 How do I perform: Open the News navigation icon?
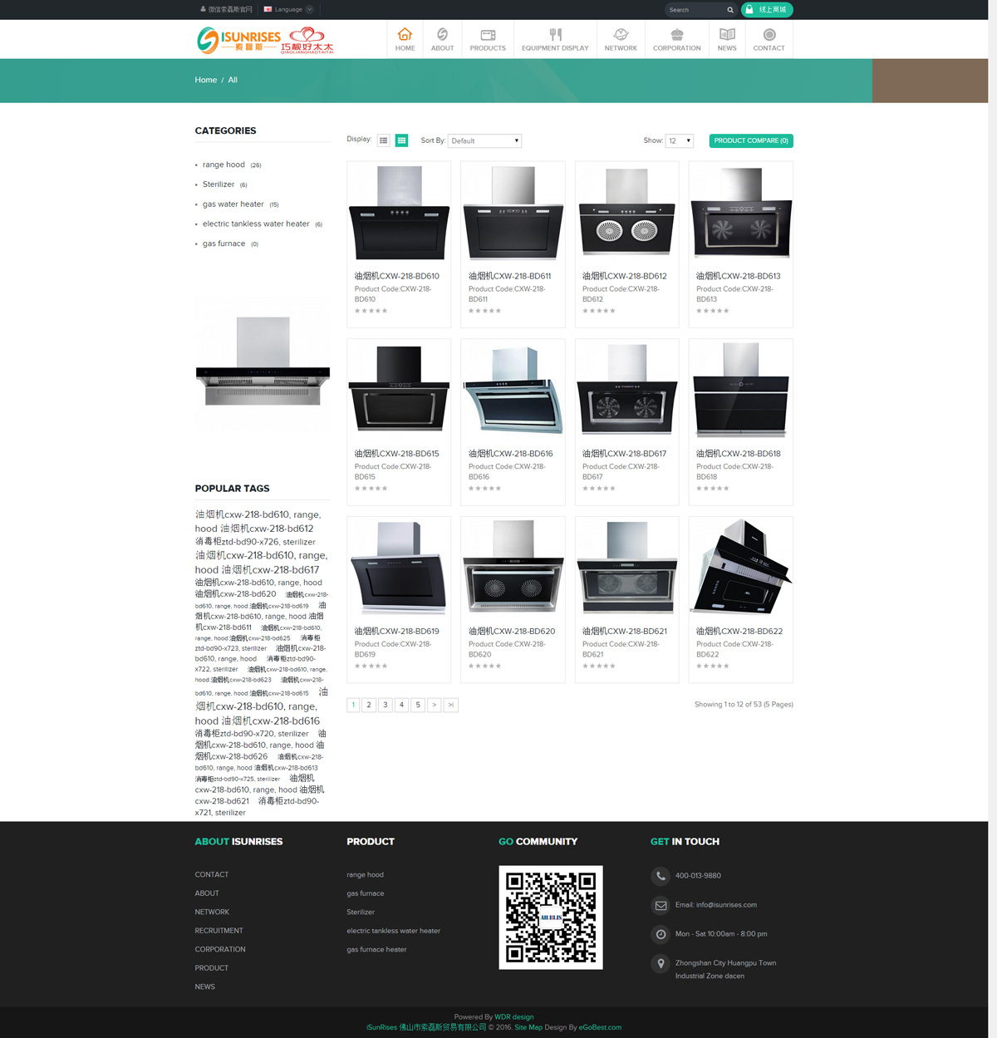[727, 35]
